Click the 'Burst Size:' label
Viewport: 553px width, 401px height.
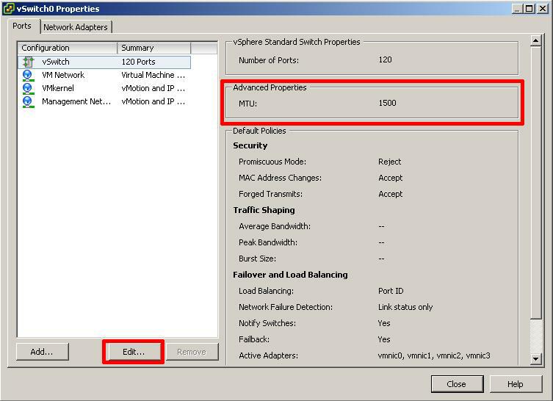(x=258, y=259)
